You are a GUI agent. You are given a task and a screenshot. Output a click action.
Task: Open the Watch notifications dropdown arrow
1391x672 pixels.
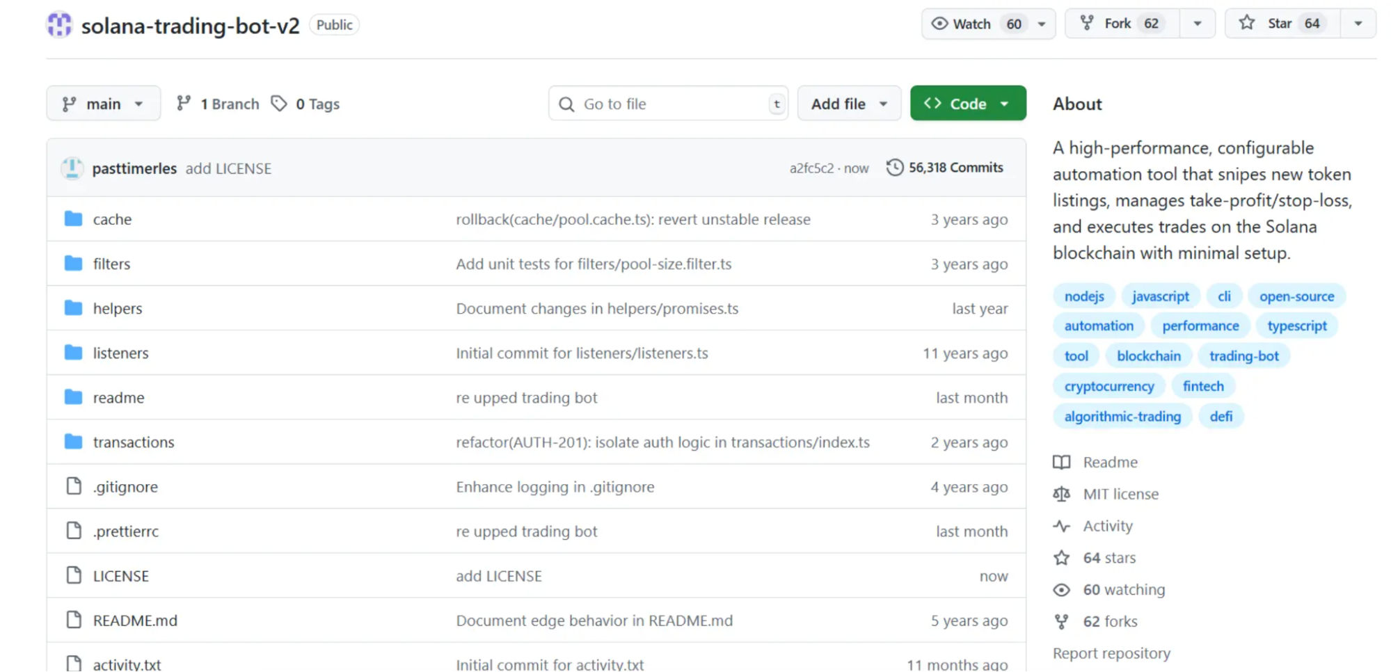click(x=1042, y=24)
